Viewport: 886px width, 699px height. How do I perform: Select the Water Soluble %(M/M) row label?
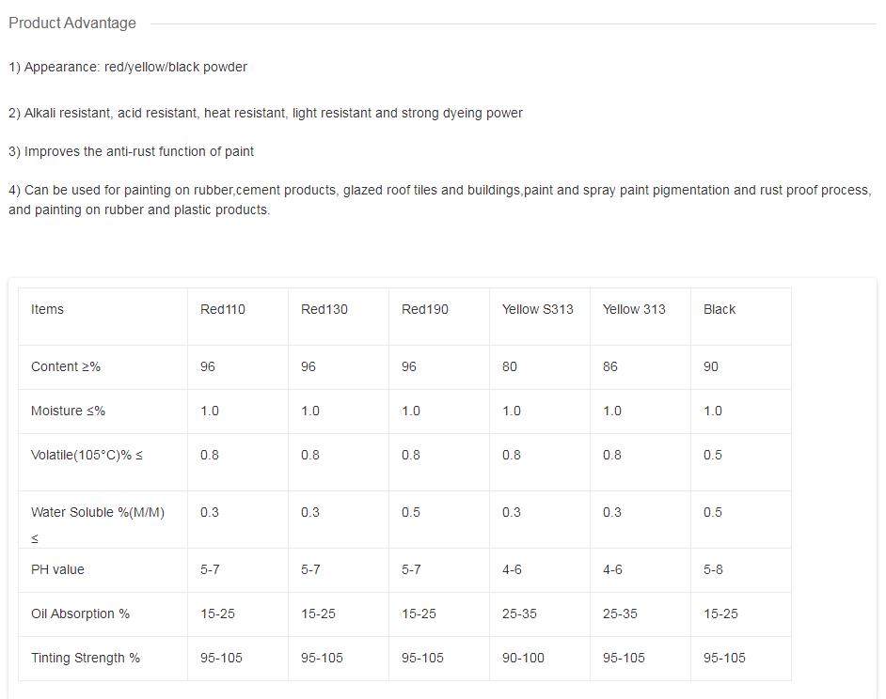(x=98, y=512)
